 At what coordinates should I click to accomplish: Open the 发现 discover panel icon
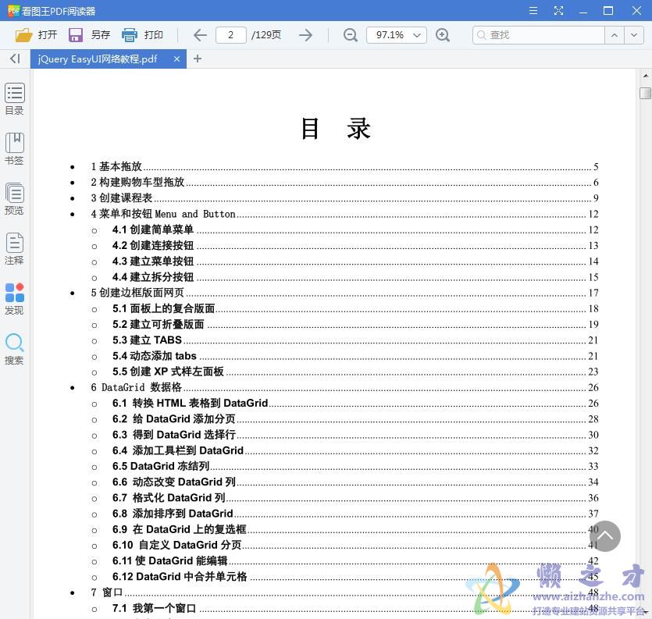point(14,297)
